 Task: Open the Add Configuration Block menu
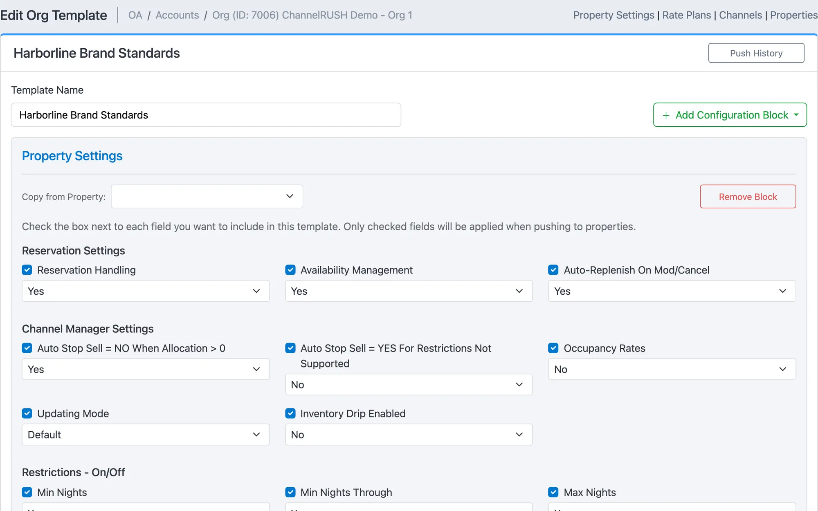(730, 115)
